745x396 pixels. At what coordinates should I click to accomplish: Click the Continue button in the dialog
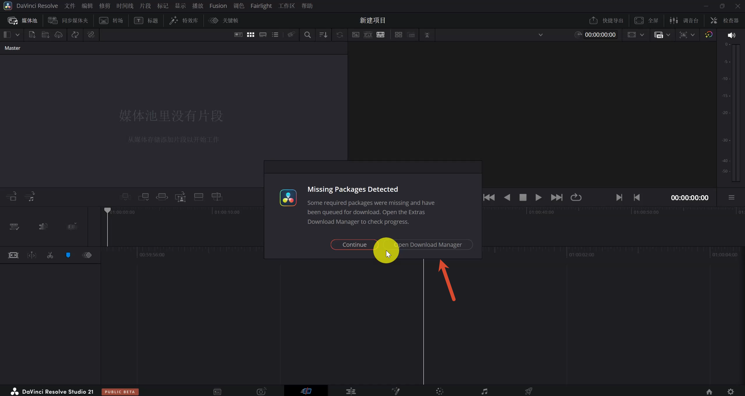tap(354, 244)
